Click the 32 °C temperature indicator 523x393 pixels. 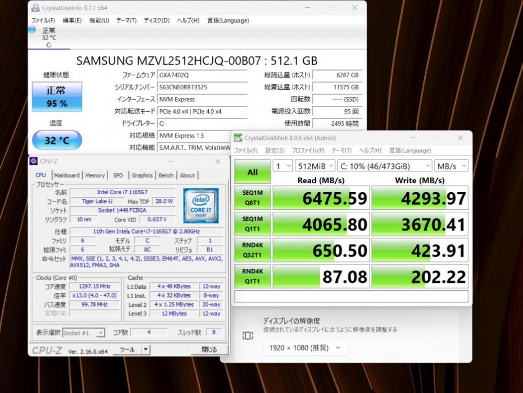pos(57,140)
